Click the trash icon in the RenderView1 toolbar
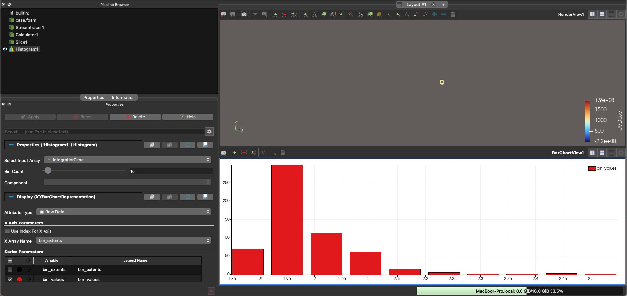This screenshot has width=627, height=296. point(453,14)
